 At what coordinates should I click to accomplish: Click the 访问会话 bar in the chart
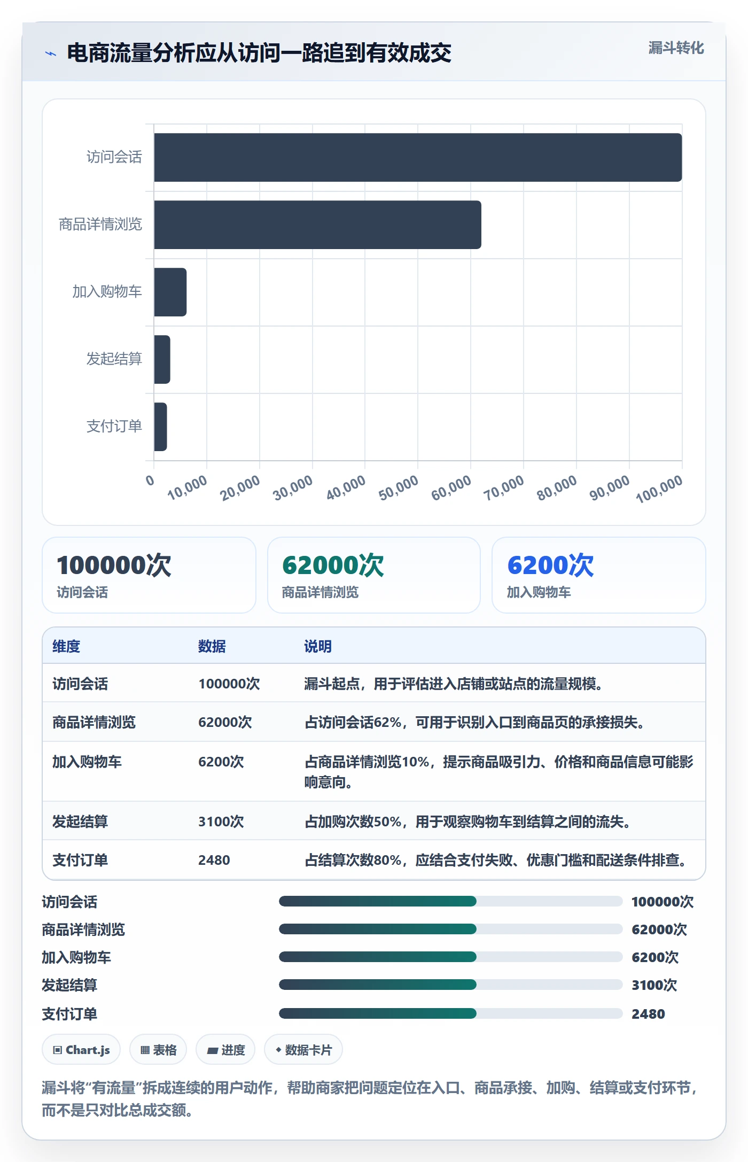[418, 157]
